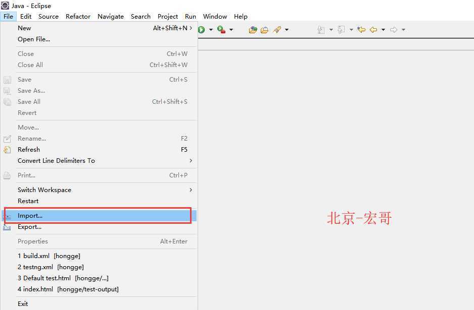This screenshot has width=474, height=310.
Task: Expand Convert Line Delimiters To submenu
Action: point(99,161)
